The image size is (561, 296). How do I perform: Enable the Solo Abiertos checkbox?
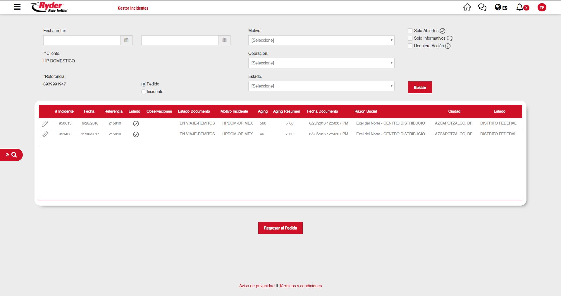[410, 31]
